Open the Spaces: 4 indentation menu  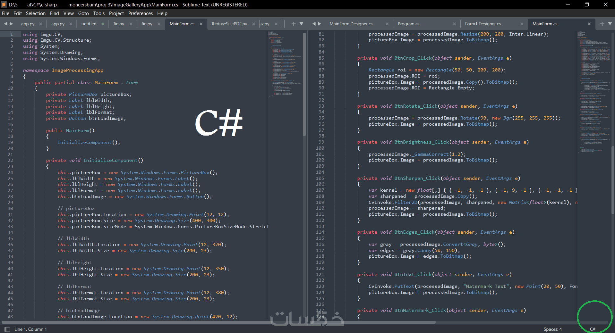click(552, 329)
